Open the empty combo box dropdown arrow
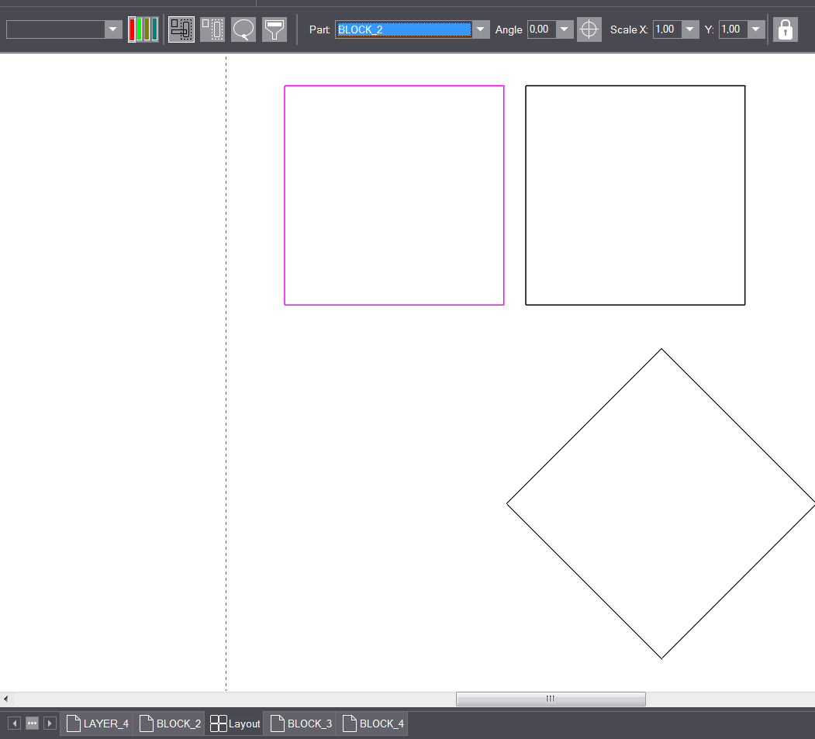Image resolution: width=815 pixels, height=739 pixels. pos(112,29)
